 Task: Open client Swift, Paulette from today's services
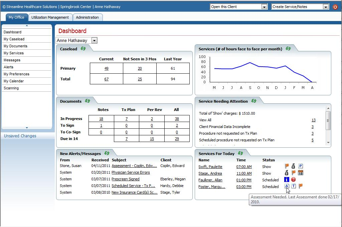tap(210, 167)
